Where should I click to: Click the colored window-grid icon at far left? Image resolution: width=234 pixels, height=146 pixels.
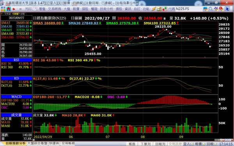[x=3, y=9]
